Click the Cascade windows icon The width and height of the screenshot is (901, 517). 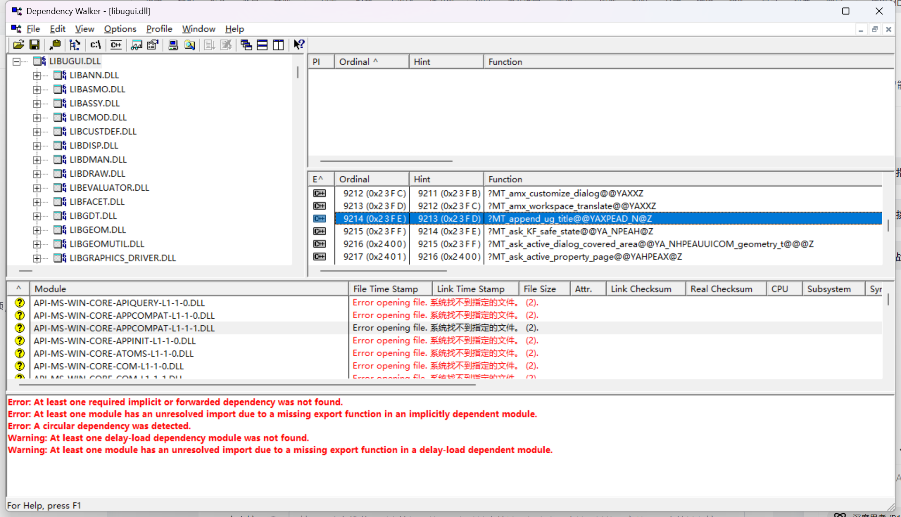tap(246, 45)
